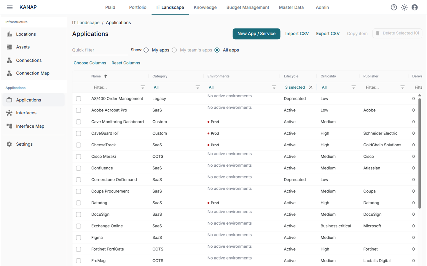Click the Applications briefcase icon
Screen dimensions: 427x266
(9, 100)
